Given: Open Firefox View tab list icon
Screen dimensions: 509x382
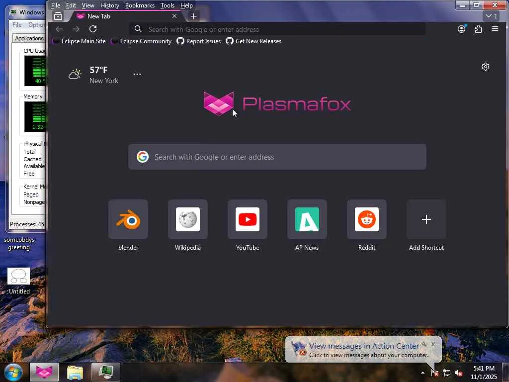Looking at the screenshot, I should coord(58,16).
